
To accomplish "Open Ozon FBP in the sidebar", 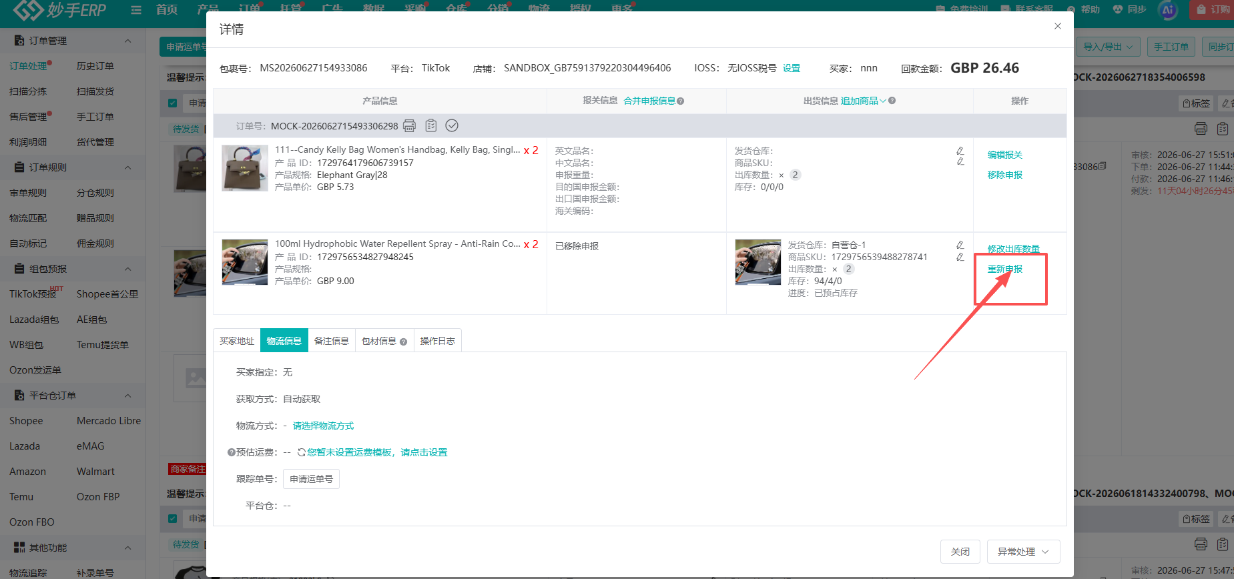I will tap(98, 497).
